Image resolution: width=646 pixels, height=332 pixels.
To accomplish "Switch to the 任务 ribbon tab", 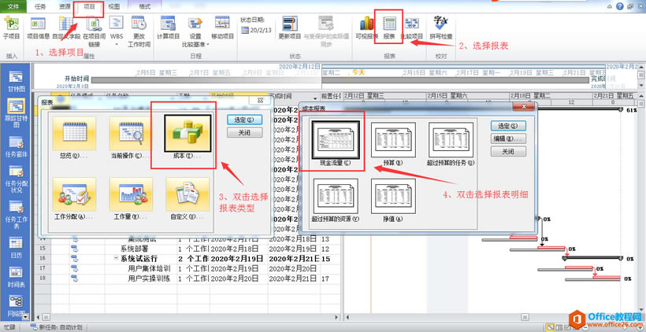I will point(40,6).
